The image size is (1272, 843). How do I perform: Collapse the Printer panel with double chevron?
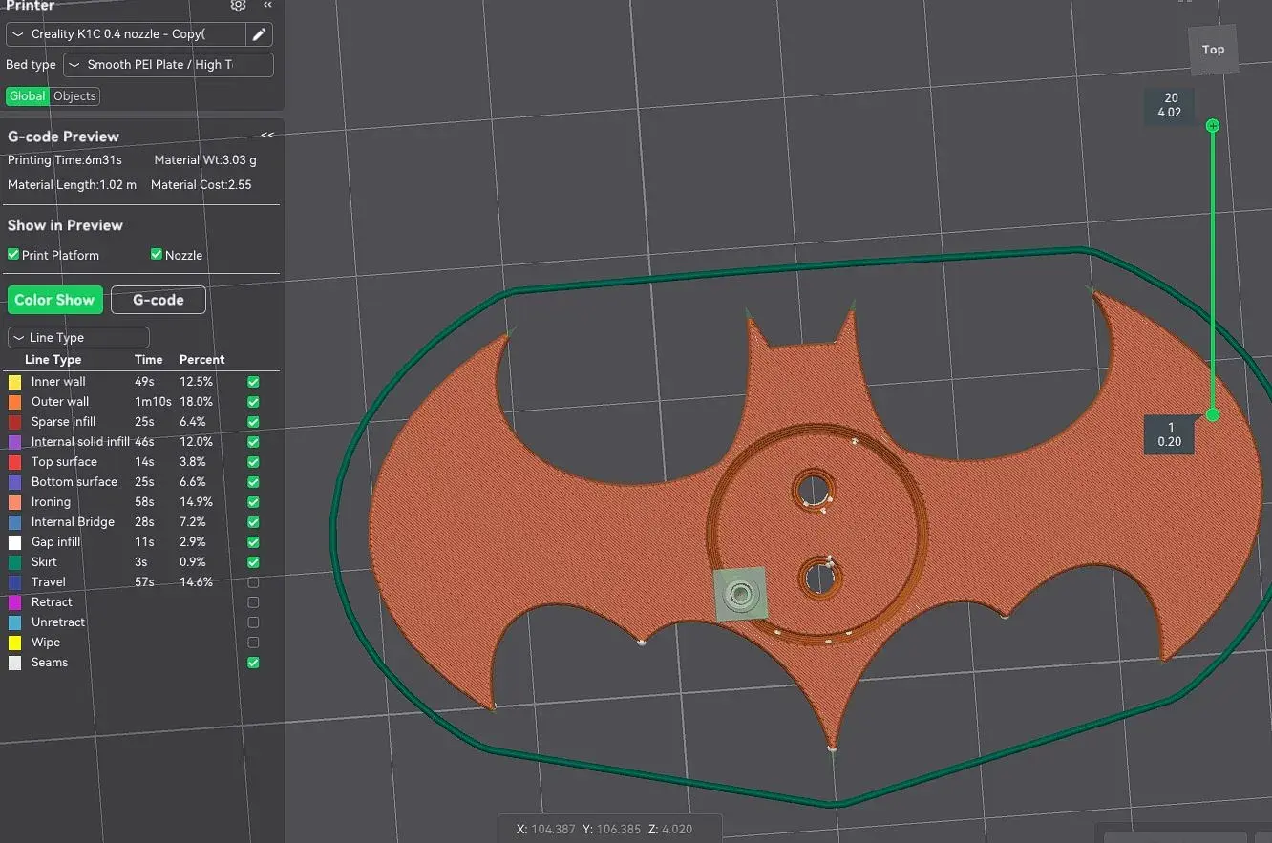pos(267,6)
